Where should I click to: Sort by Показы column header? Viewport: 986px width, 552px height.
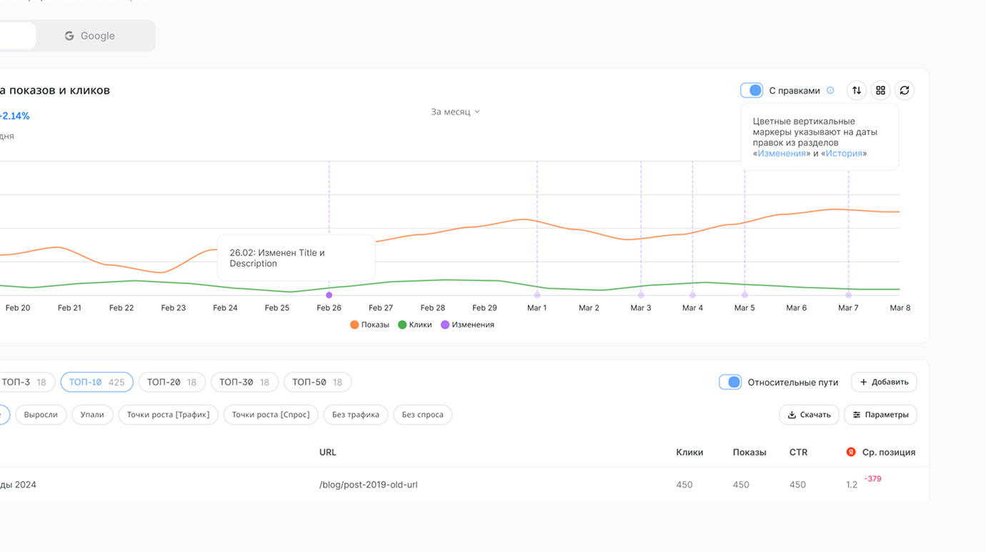pos(750,452)
